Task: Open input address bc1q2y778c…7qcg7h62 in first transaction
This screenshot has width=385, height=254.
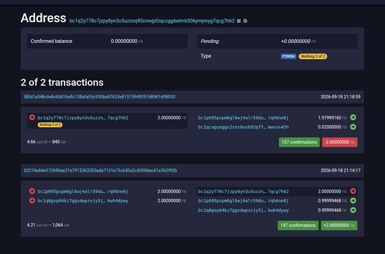Action: point(83,118)
